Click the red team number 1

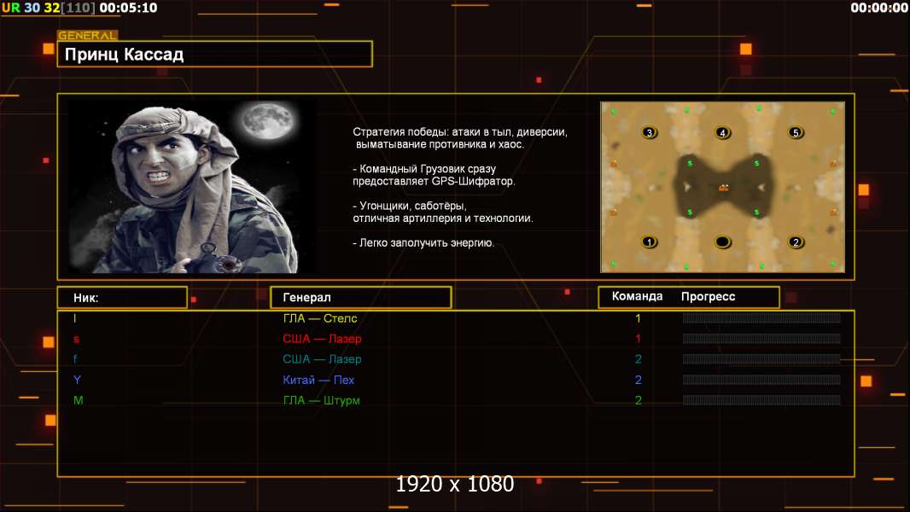[638, 339]
